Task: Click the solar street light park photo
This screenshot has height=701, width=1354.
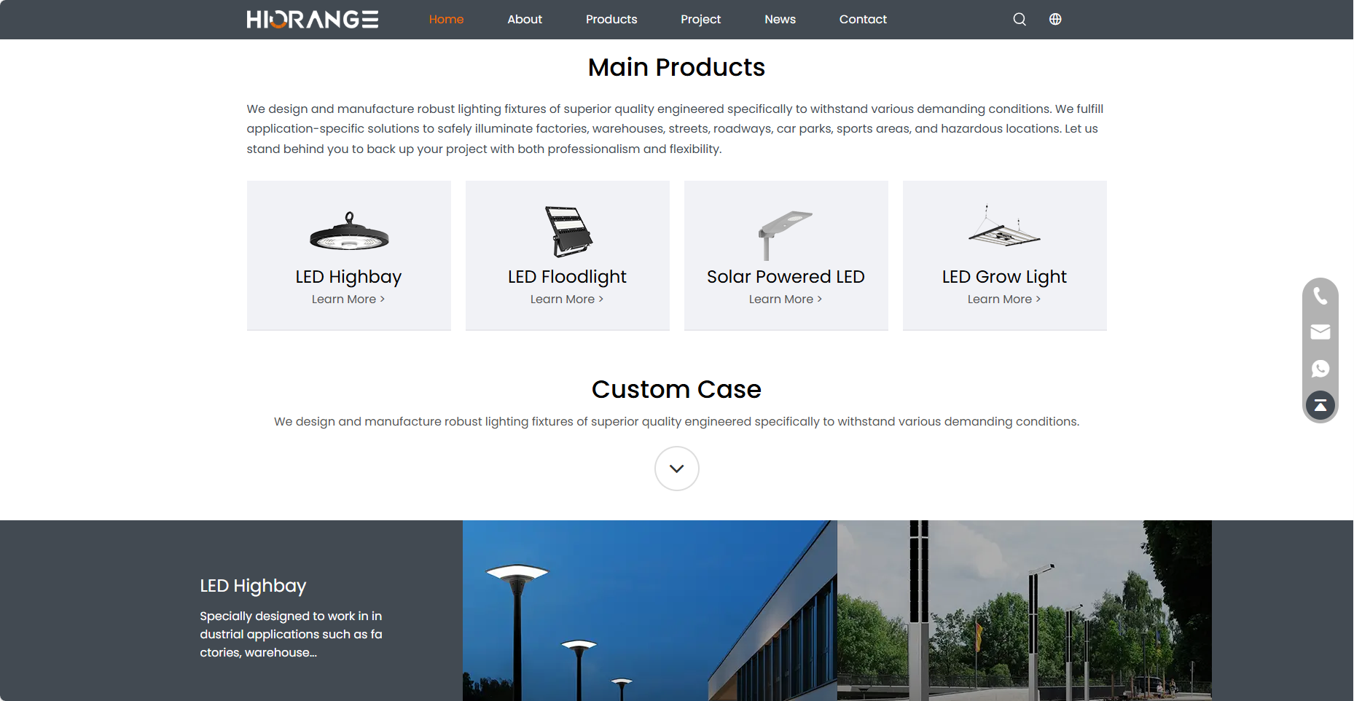Action: (x=1024, y=611)
